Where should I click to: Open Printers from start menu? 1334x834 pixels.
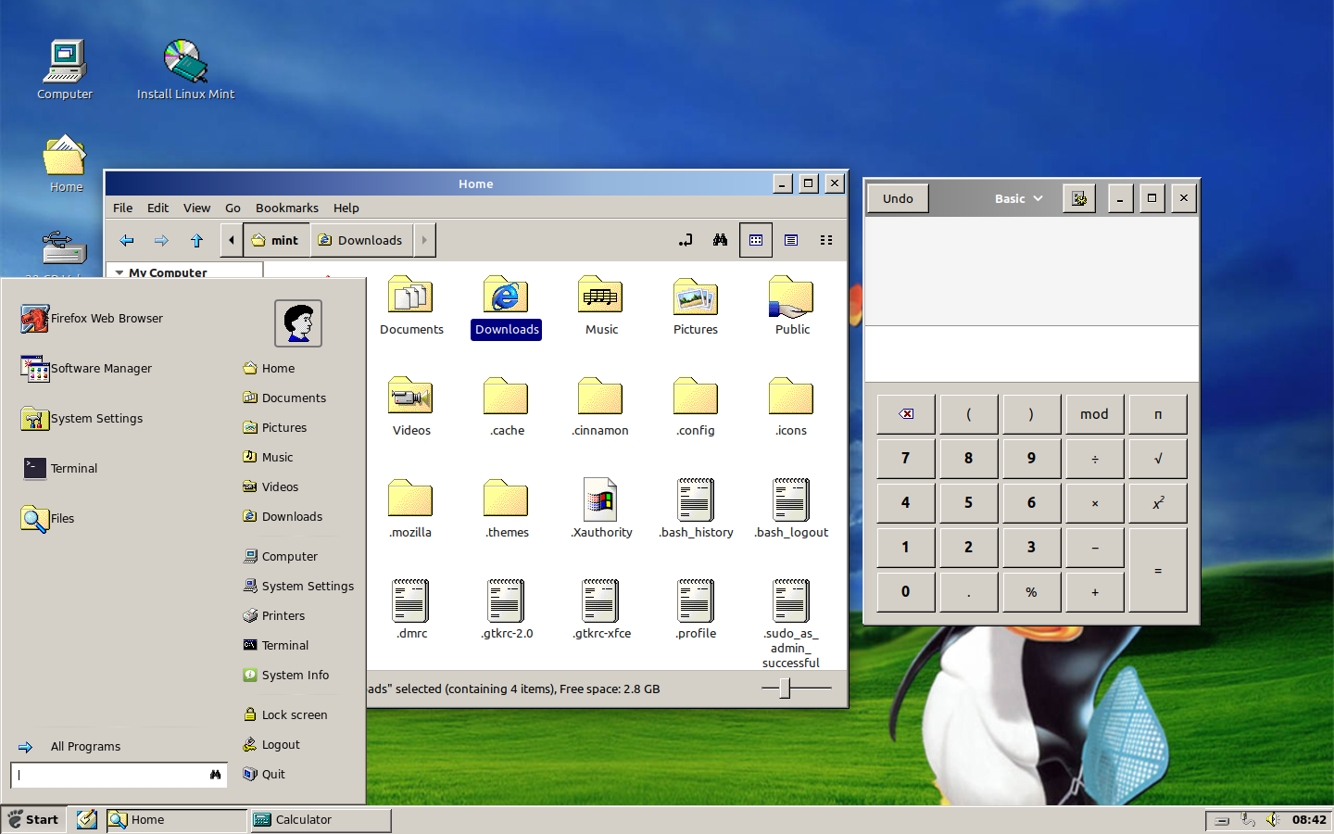point(274,615)
